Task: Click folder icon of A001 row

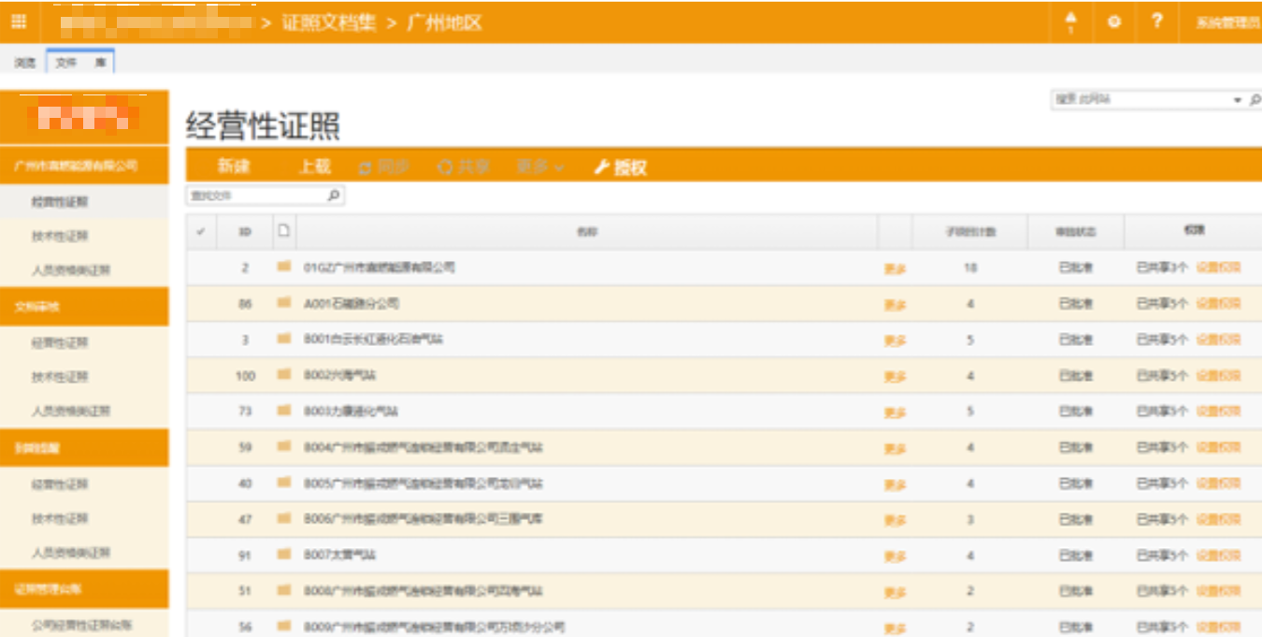Action: 284,303
